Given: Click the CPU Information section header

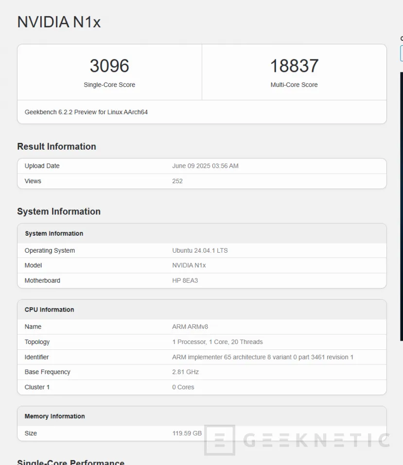Looking at the screenshot, I should coord(49,310).
